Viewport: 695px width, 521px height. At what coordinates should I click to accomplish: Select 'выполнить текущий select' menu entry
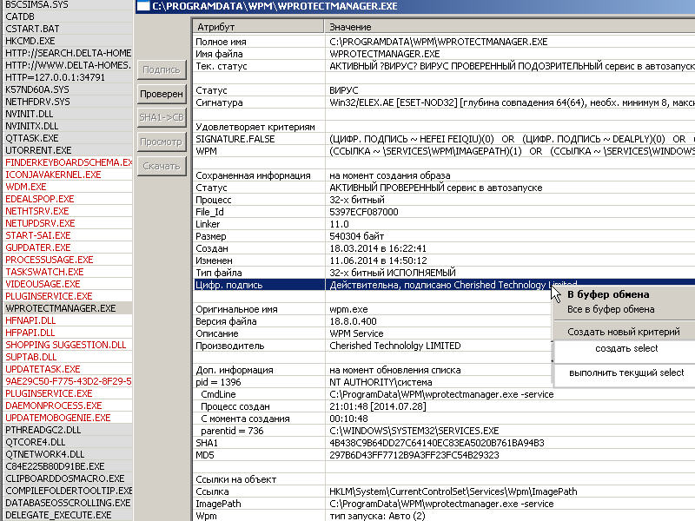626,373
